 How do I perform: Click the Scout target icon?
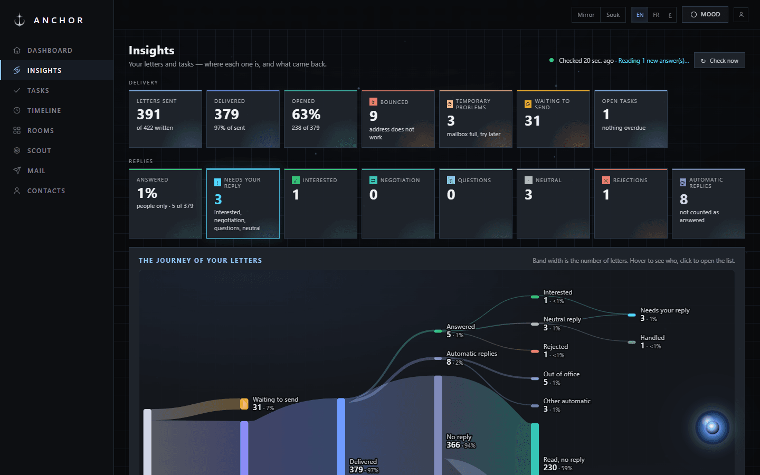[17, 151]
